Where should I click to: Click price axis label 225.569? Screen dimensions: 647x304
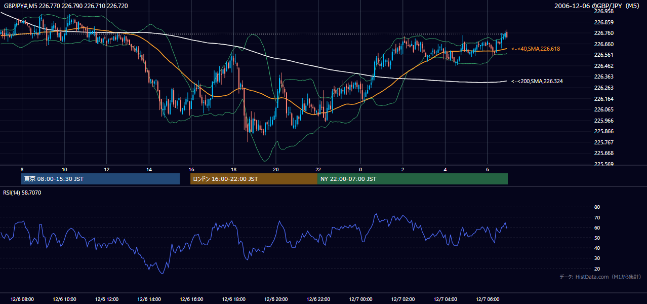pos(603,164)
